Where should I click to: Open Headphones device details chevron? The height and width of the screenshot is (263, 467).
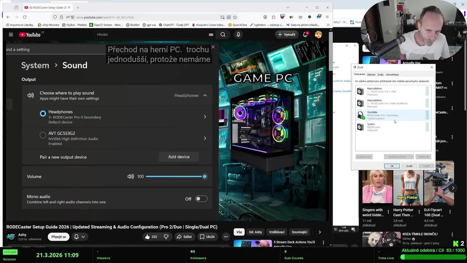point(205,117)
